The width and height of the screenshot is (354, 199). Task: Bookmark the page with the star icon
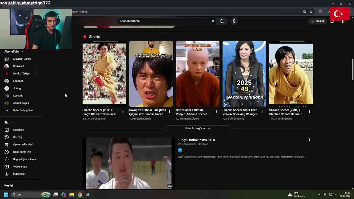[x=311, y=12]
